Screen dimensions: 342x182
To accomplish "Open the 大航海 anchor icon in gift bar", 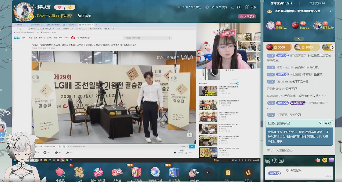I will point(248,173).
